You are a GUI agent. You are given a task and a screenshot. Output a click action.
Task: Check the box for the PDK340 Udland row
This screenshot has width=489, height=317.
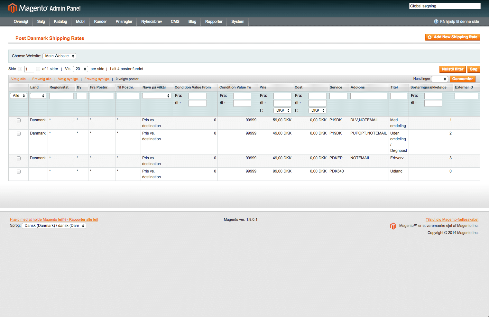[x=19, y=172]
